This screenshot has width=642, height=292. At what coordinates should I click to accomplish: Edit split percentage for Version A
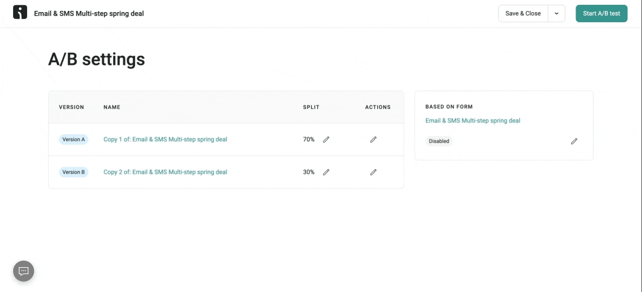point(326,140)
